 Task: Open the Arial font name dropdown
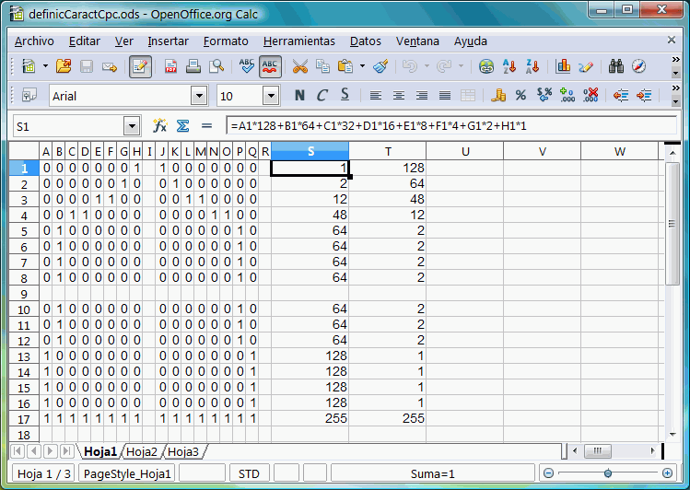[199, 96]
